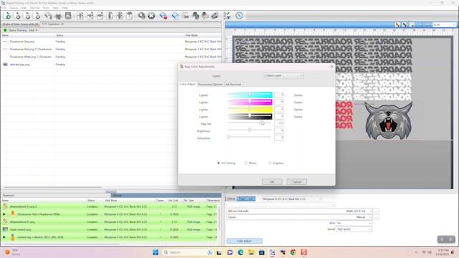Screen dimensions: 459x258
Task: Open the Layout Manual dropdown
Action: click(x=299, y=217)
